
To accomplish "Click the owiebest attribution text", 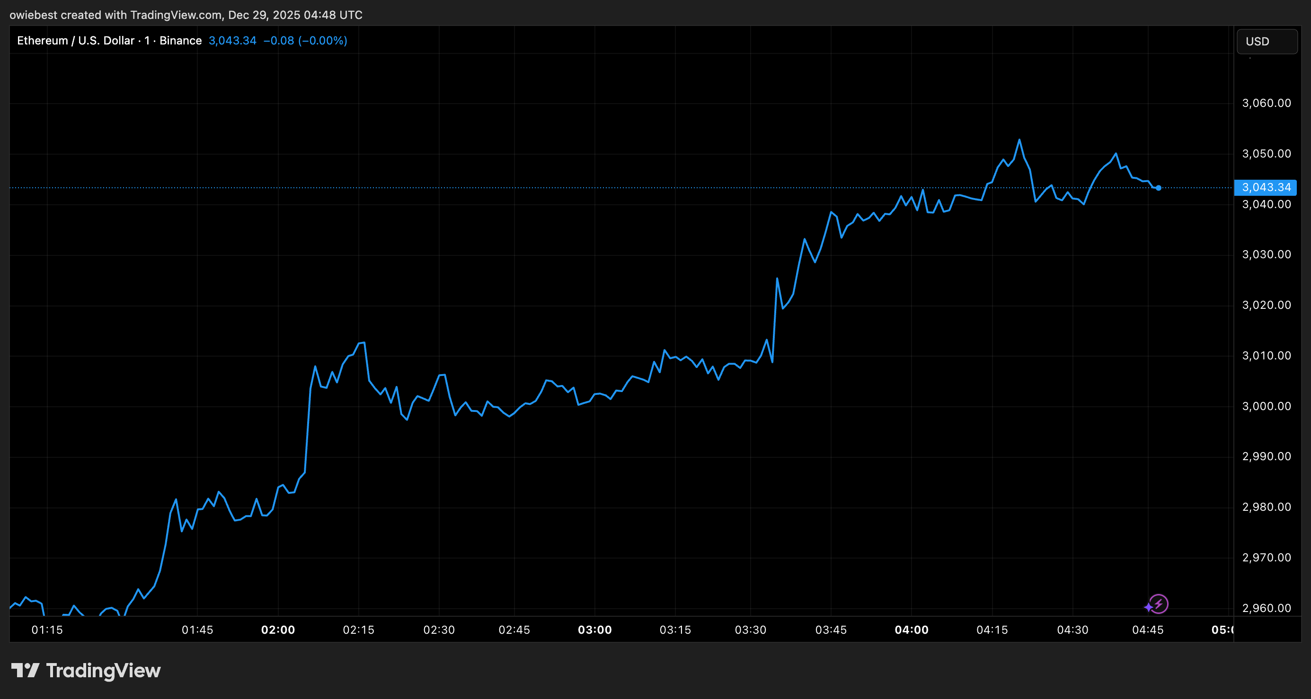I will (34, 15).
